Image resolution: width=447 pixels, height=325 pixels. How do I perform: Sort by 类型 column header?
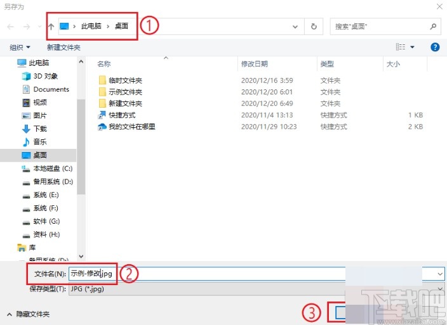(x=327, y=64)
